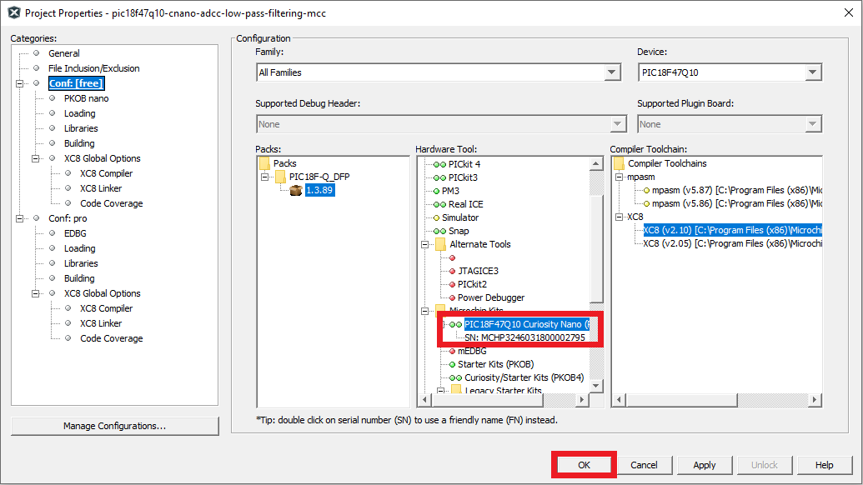The image size is (863, 485).
Task: Click the PIC18F-Q_DFP folder icon
Action: point(280,177)
